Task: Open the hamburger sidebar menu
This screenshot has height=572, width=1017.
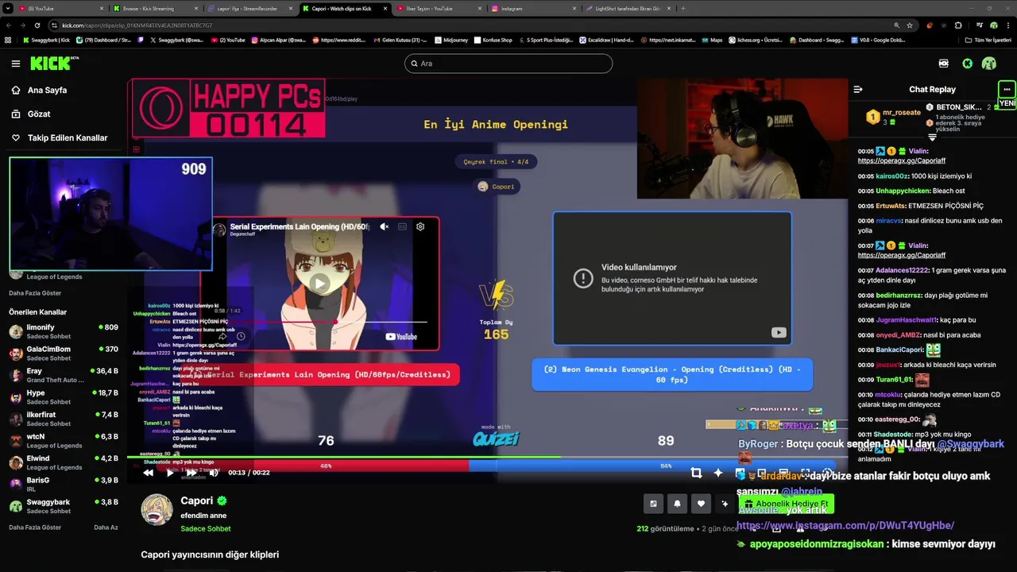Action: 15,64
